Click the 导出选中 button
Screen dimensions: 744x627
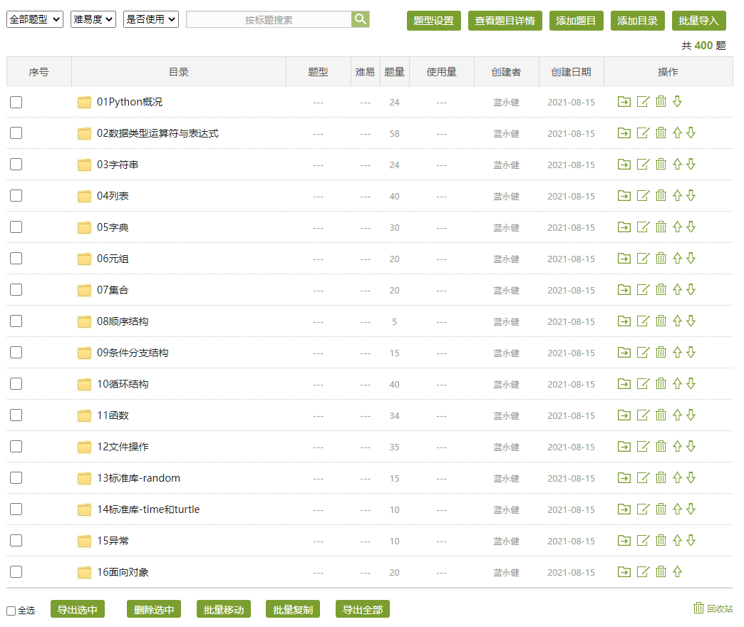78,609
